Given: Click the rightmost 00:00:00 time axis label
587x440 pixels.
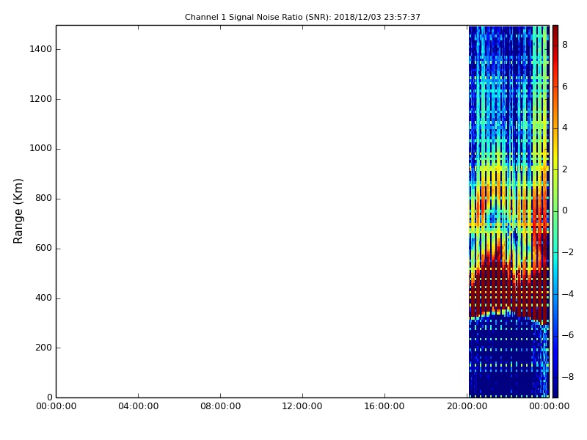Looking at the screenshot, I should click(x=549, y=406).
